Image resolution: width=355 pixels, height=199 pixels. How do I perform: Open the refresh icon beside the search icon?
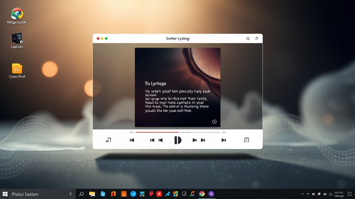coord(256,39)
